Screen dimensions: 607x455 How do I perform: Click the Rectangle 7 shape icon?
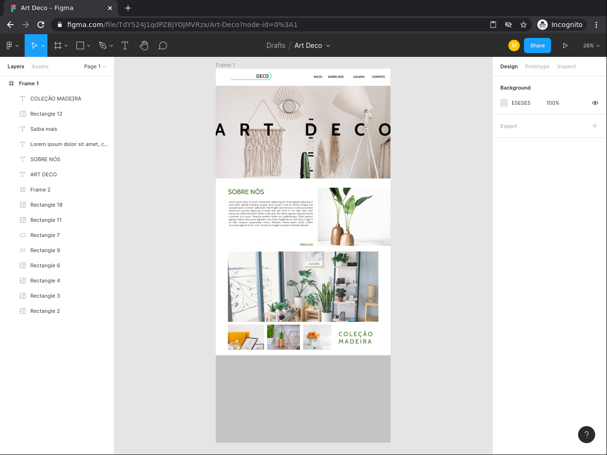click(x=22, y=235)
